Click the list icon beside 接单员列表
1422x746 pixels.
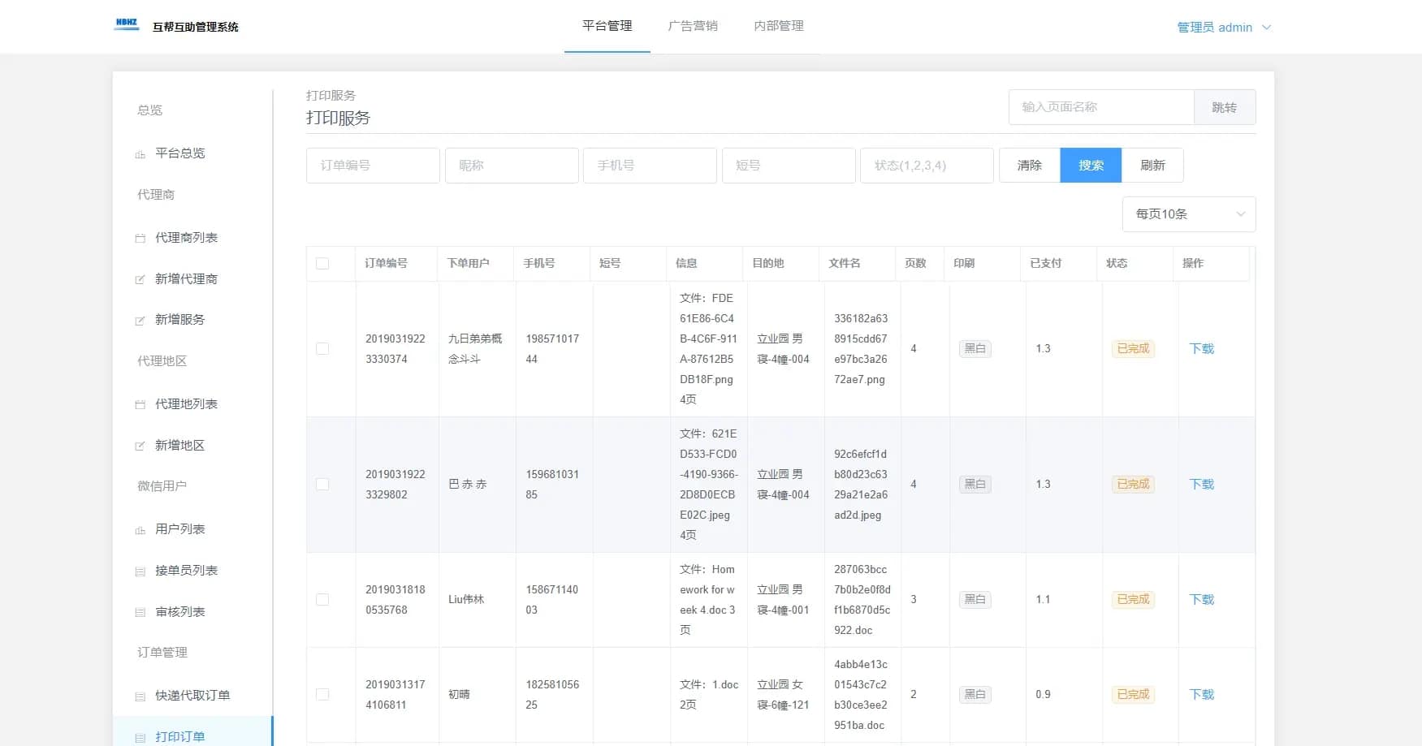click(x=140, y=571)
